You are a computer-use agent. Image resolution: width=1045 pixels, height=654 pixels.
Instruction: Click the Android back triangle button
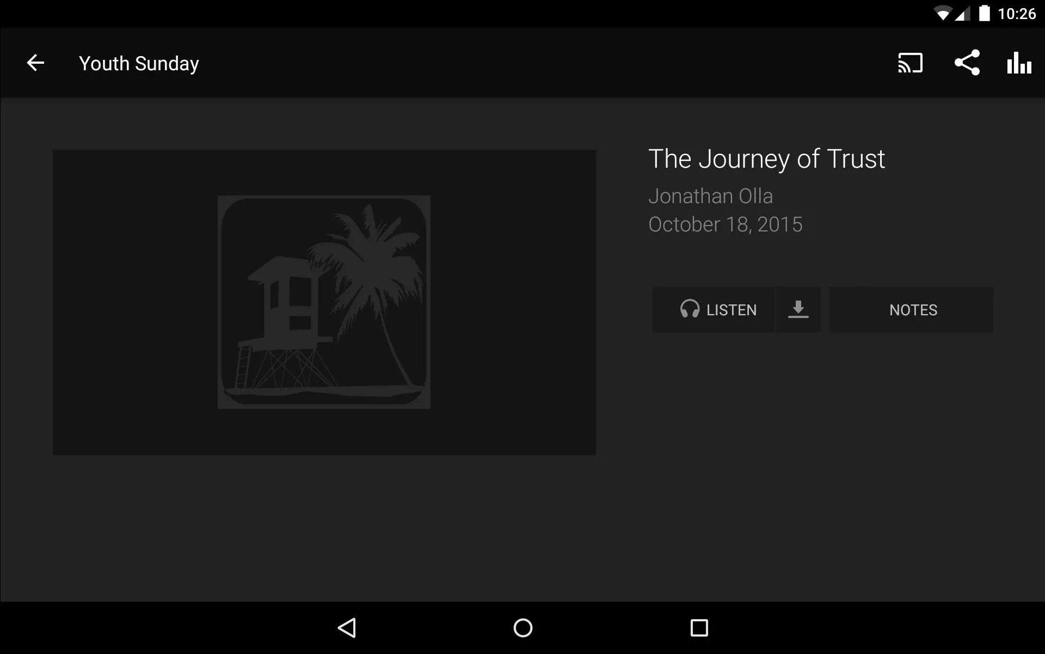(347, 628)
